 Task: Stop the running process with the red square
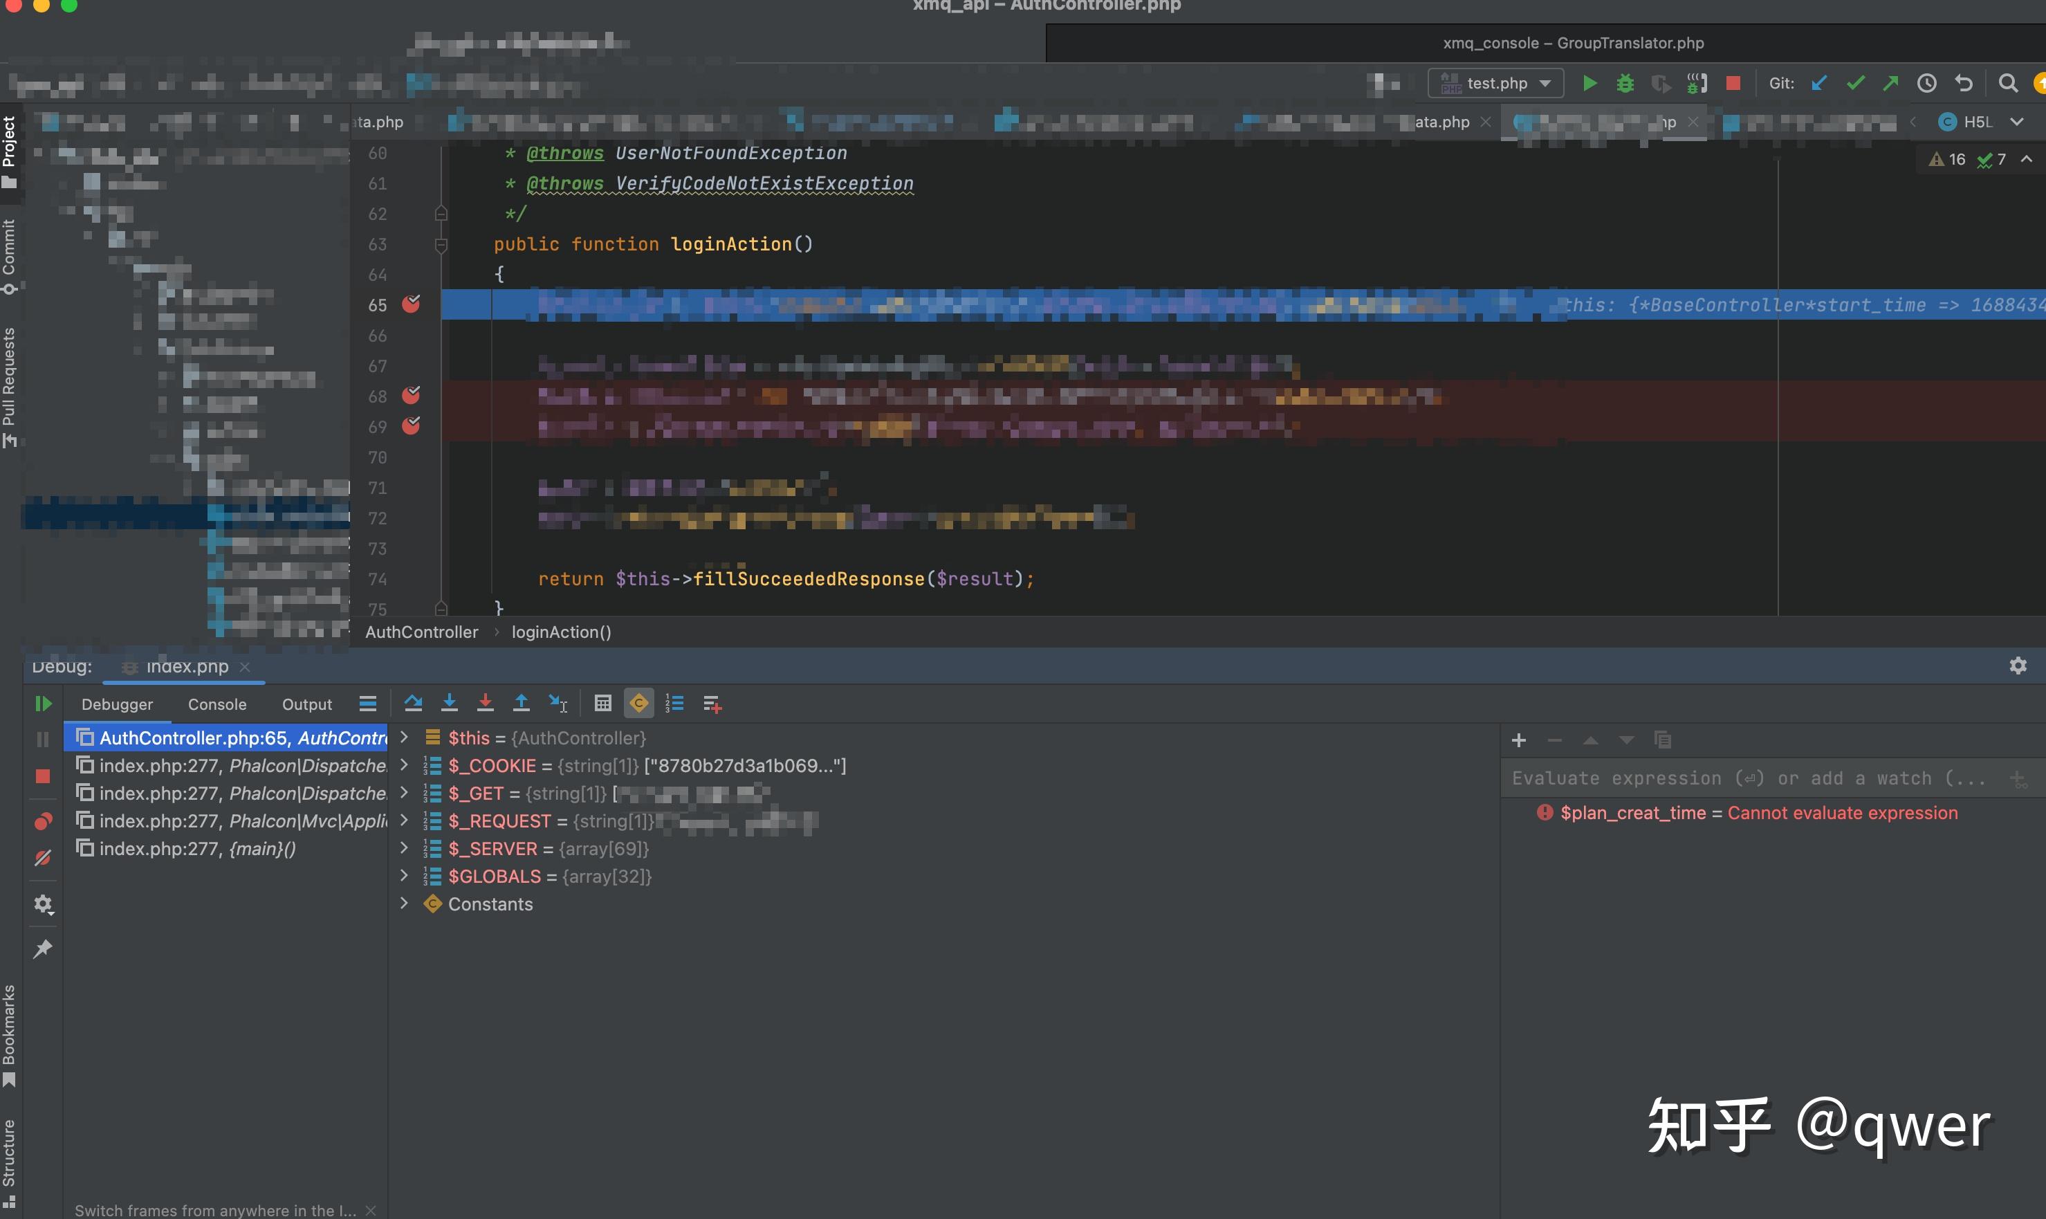pos(1733,83)
